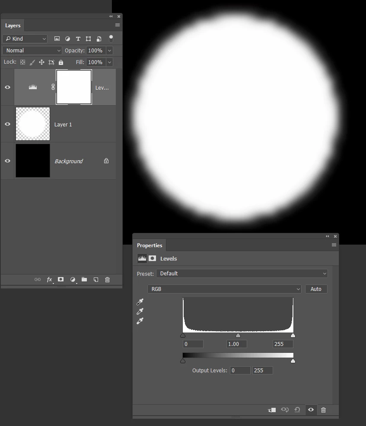Hide Layer 1 visibility eye

coord(8,124)
